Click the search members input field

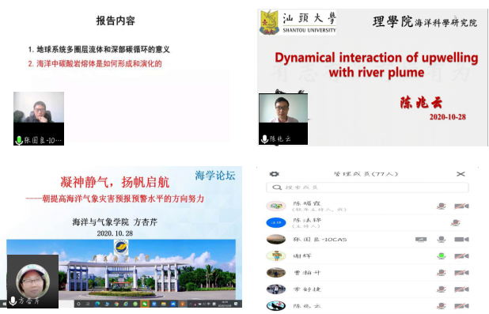(367, 187)
